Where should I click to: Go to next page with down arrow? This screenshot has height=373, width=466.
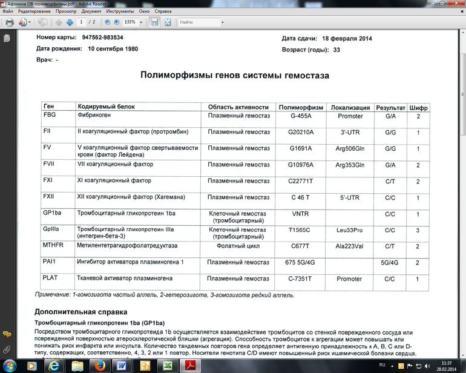click(x=70, y=22)
